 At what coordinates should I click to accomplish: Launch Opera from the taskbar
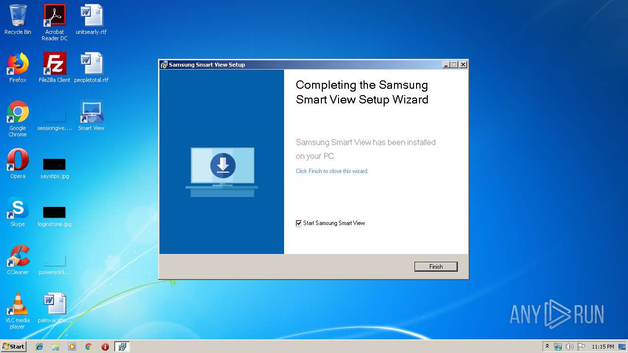pyautogui.click(x=105, y=347)
